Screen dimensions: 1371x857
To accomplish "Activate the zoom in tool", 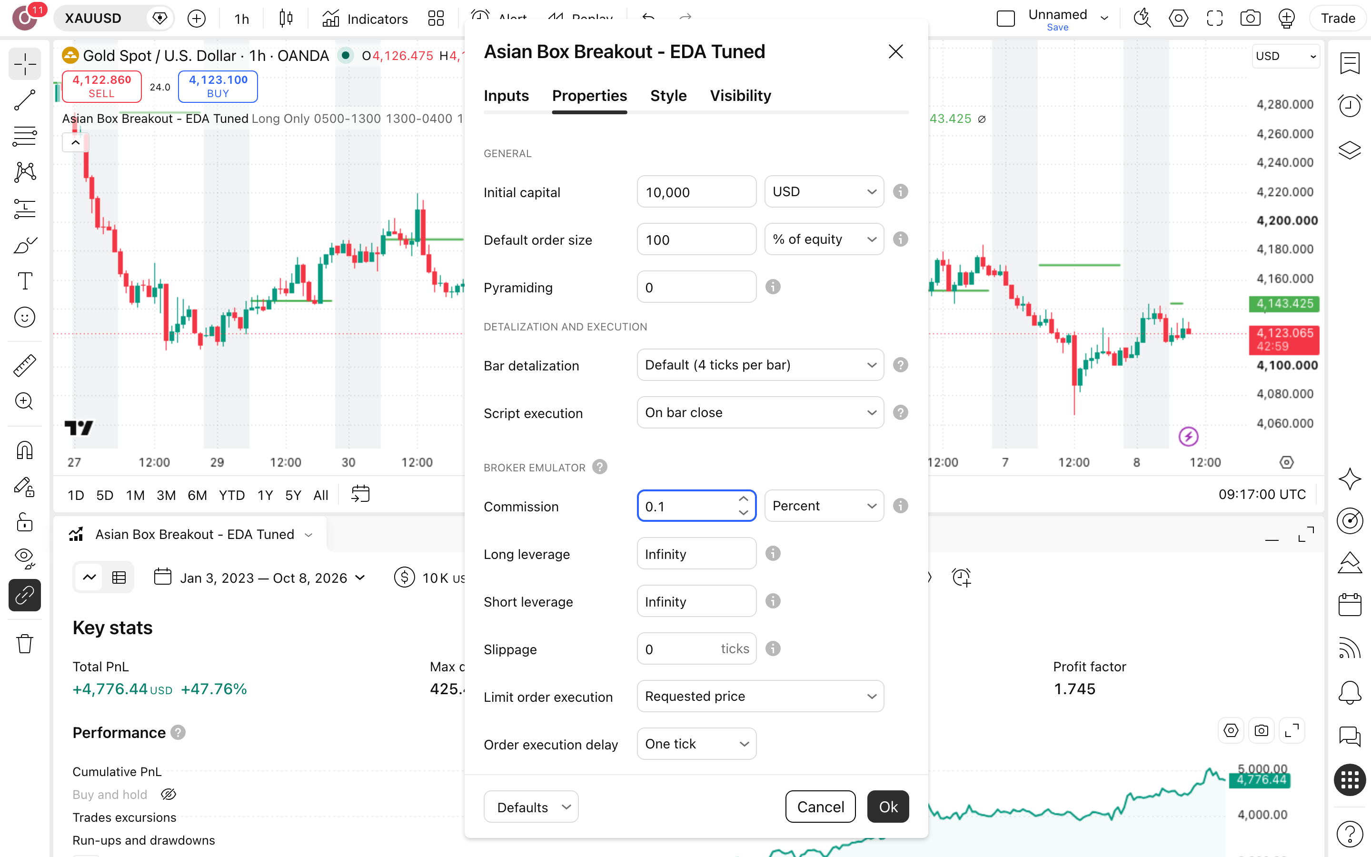I will point(24,402).
